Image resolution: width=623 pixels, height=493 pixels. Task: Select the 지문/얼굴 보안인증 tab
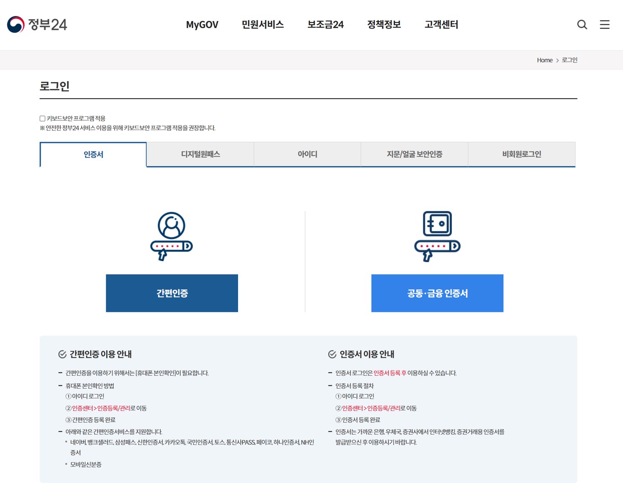414,154
